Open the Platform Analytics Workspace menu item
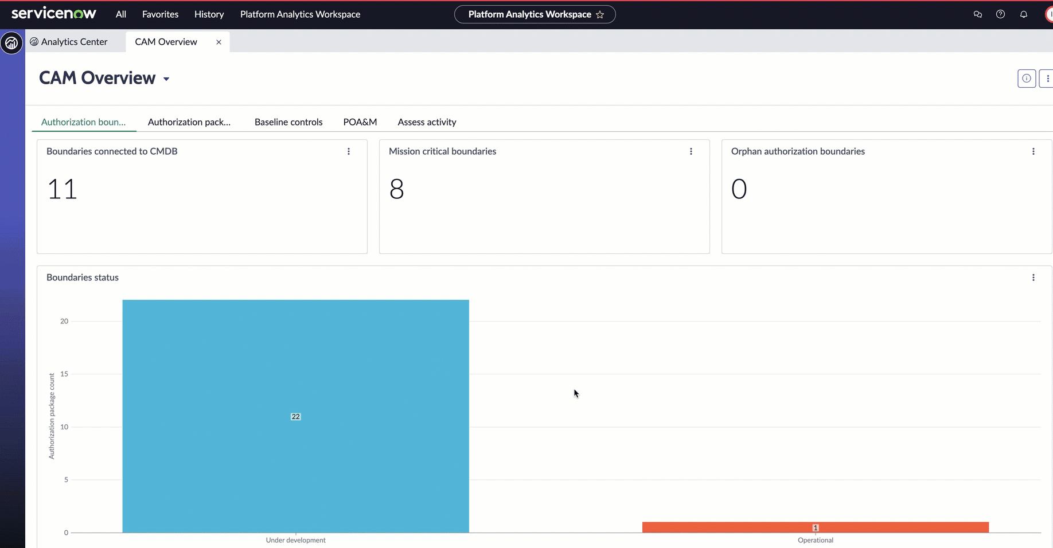The image size is (1053, 548). click(300, 14)
